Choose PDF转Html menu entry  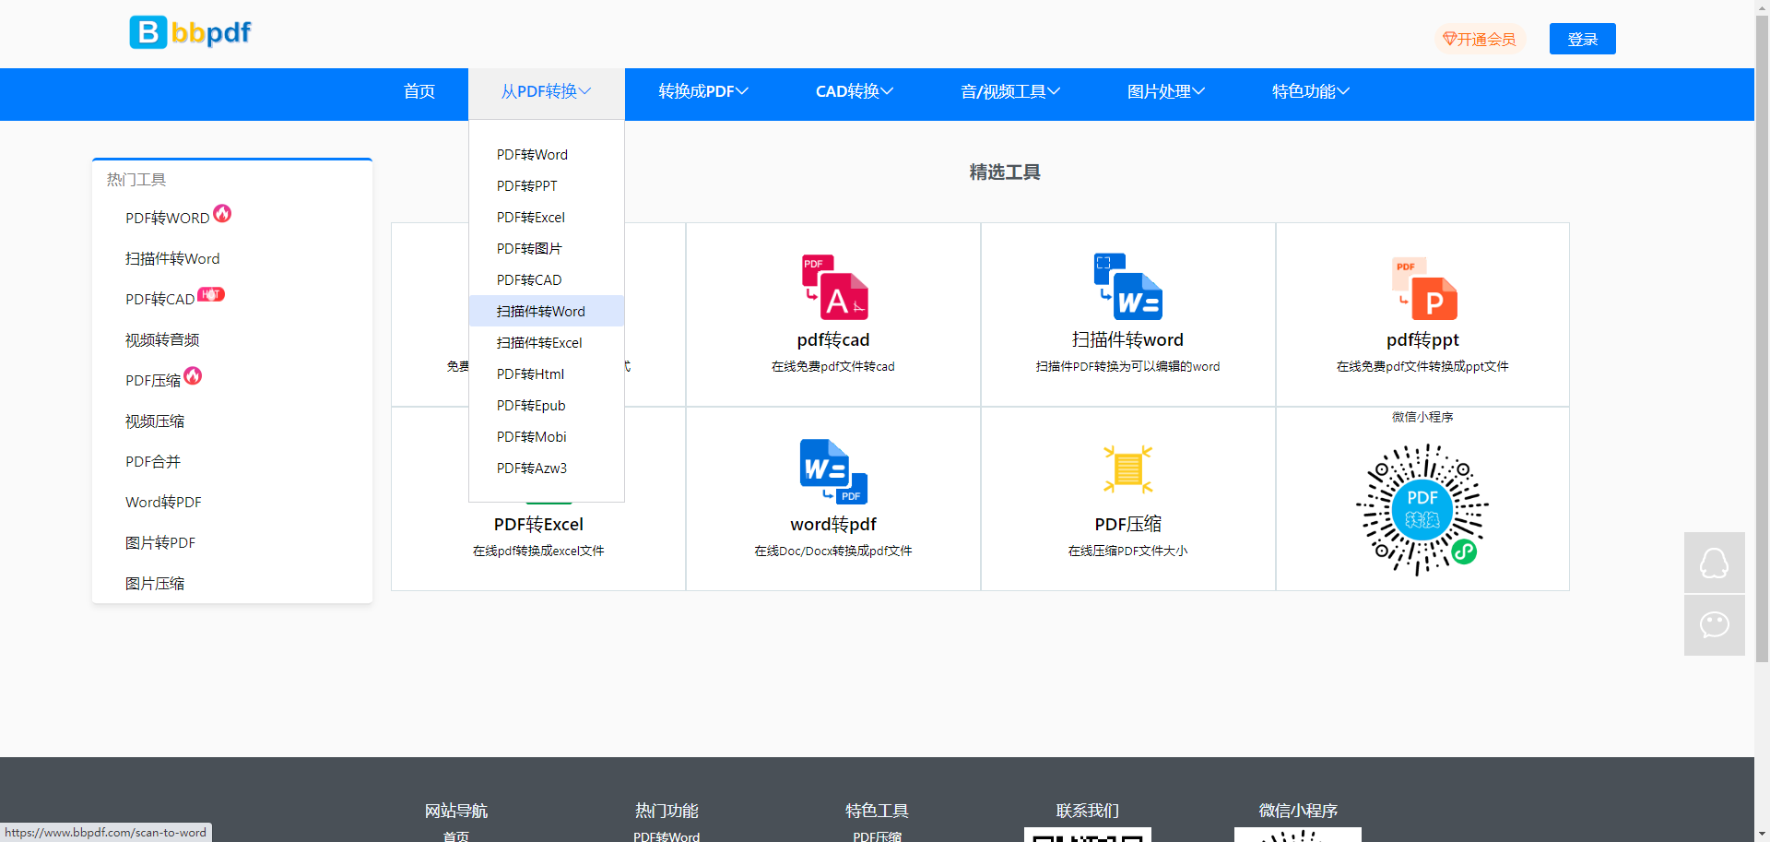(547, 374)
